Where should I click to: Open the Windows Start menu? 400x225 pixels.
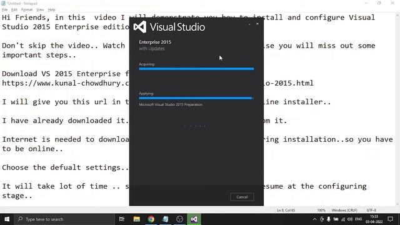7,219
